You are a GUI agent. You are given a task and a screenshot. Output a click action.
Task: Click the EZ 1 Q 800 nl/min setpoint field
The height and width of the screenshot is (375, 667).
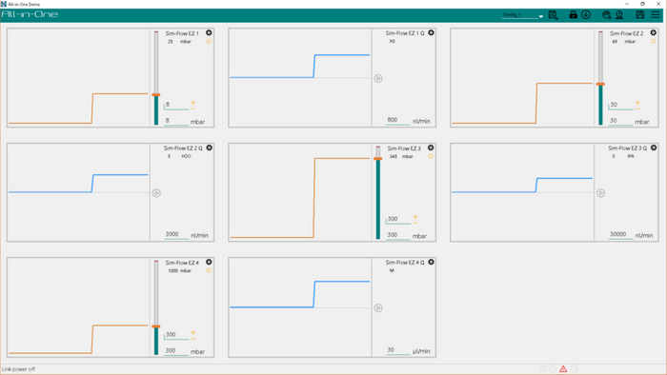(398, 120)
